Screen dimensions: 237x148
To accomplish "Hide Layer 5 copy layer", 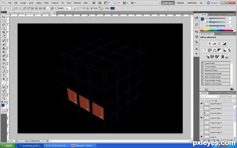I will 201,118.
